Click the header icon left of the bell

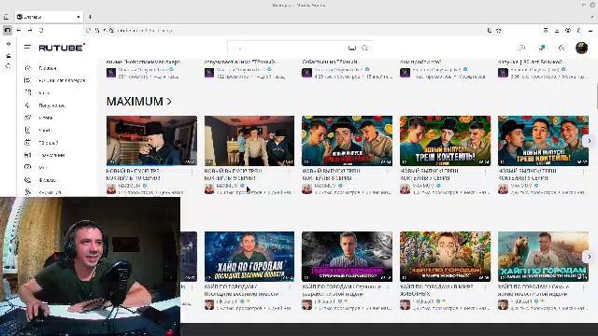coord(522,48)
